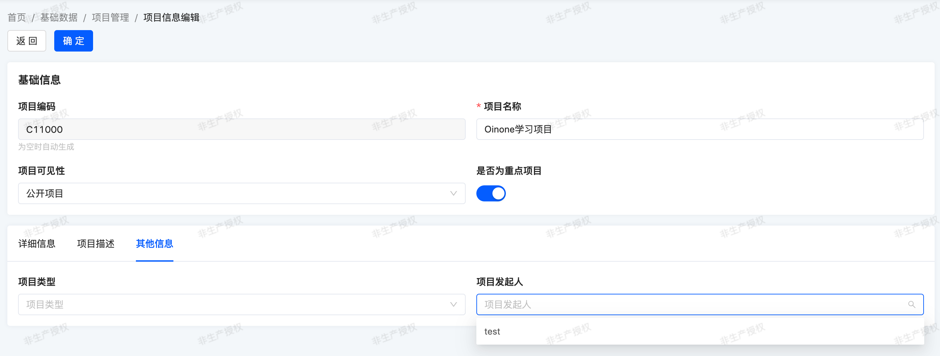Click the 项目信息编辑 breadcrumb item
The image size is (940, 356).
tap(171, 17)
